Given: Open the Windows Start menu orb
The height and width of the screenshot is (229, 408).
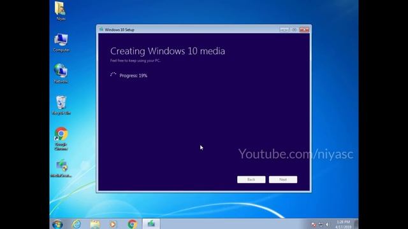Looking at the screenshot, I should pos(57,224).
